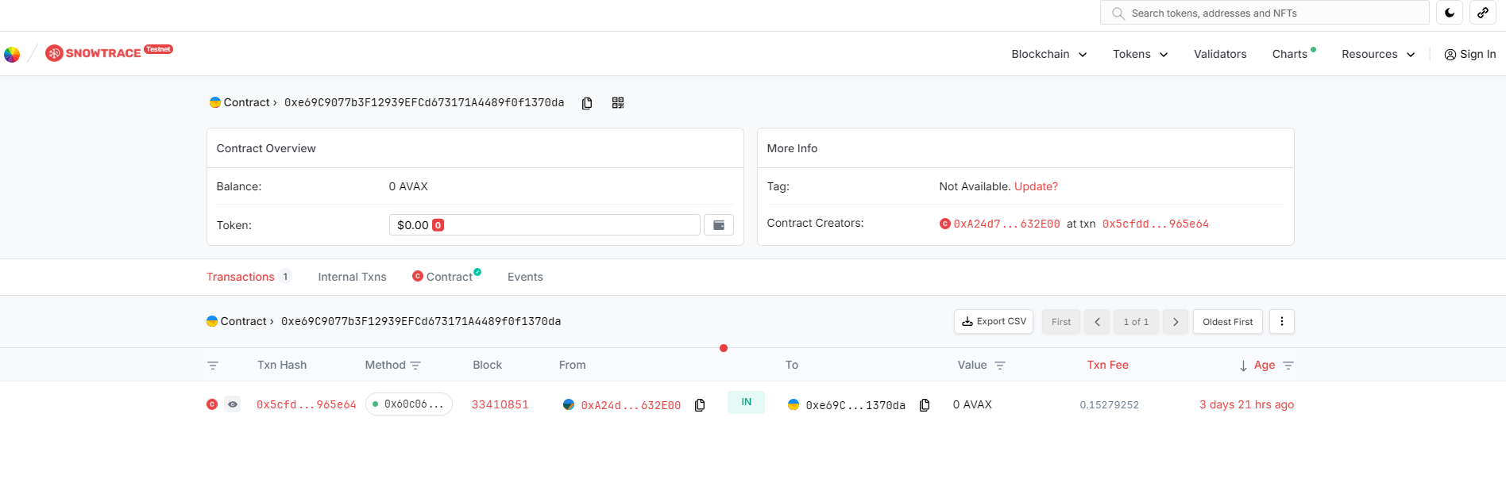Go to next page chevron
The height and width of the screenshot is (494, 1506).
[1176, 322]
